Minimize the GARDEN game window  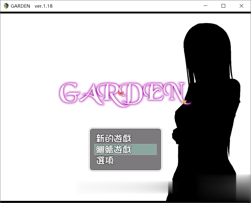click(x=205, y=6)
